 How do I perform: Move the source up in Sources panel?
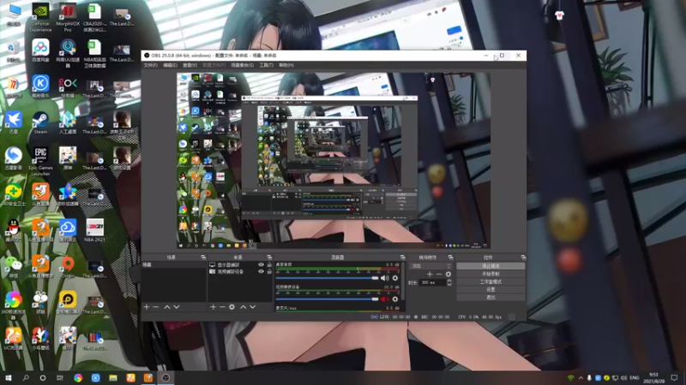(x=244, y=307)
